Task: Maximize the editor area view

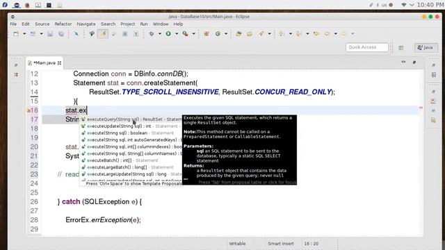Action: (x=414, y=62)
